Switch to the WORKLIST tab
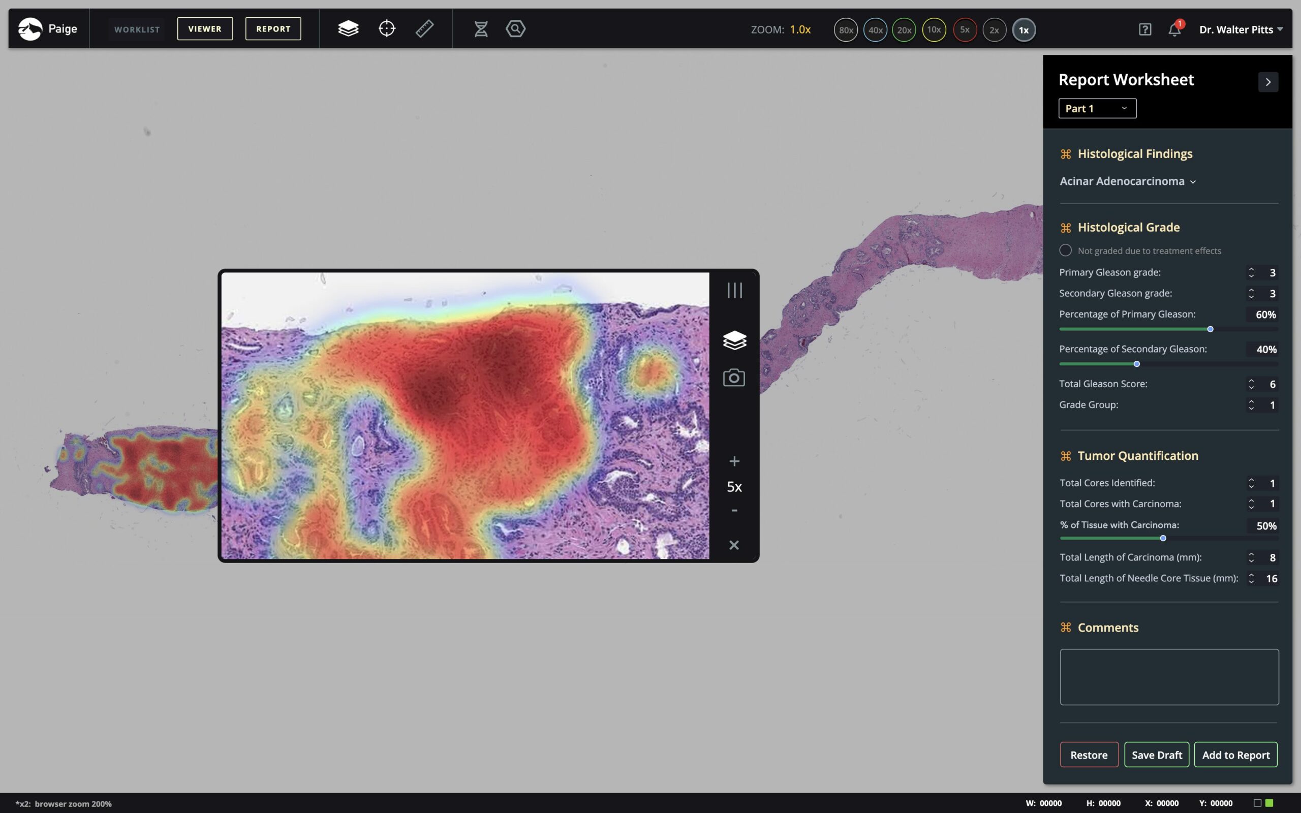 [x=137, y=29]
